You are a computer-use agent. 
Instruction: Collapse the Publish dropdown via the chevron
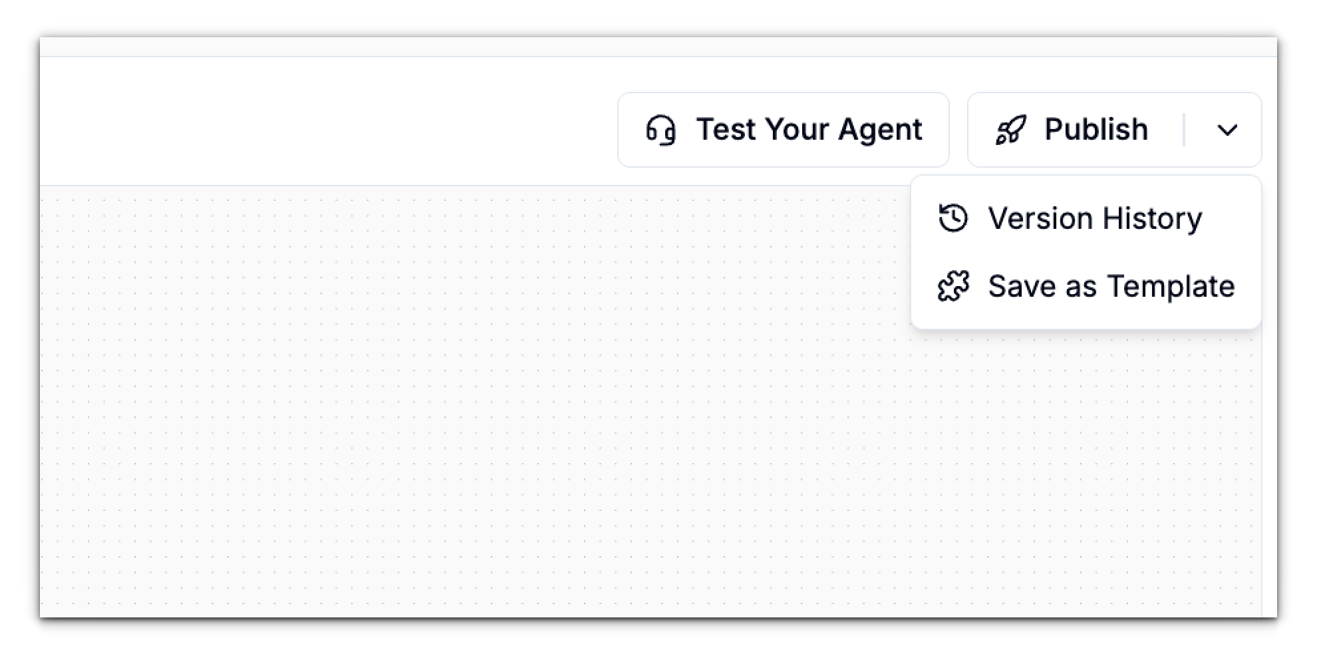coord(1228,130)
